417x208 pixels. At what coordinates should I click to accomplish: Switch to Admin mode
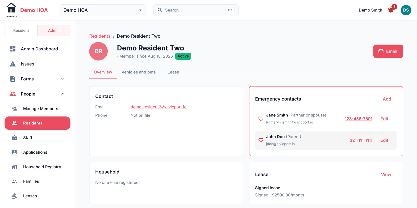tap(54, 31)
